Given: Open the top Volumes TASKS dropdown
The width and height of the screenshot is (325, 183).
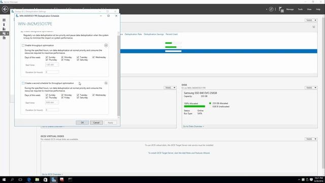Looking at the screenshot, I should pos(311,20).
